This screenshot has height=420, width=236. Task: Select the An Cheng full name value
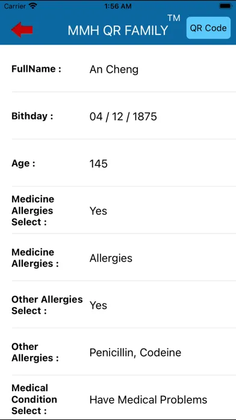click(114, 69)
